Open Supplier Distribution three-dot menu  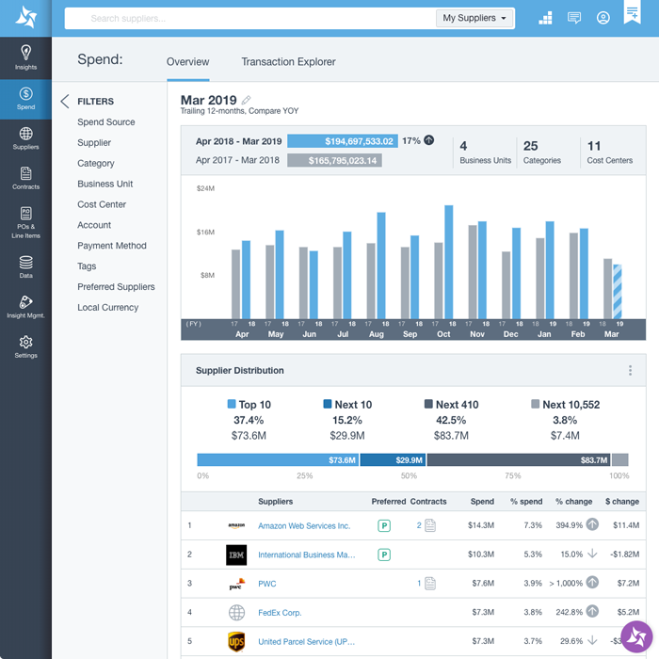tap(630, 371)
